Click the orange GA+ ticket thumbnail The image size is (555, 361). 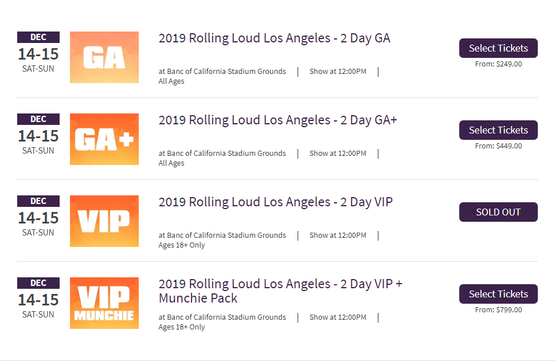[x=104, y=139]
